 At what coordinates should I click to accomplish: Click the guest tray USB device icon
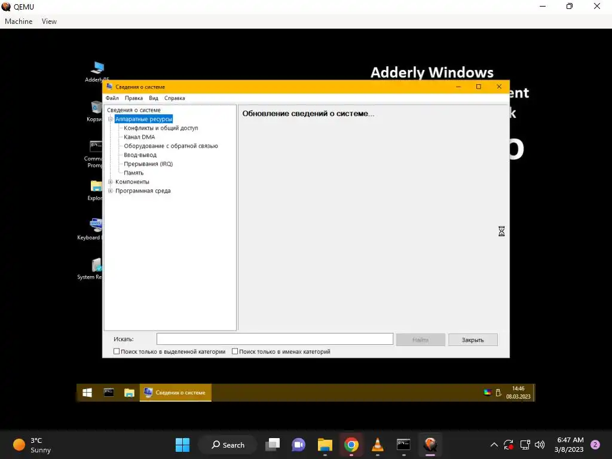498,393
